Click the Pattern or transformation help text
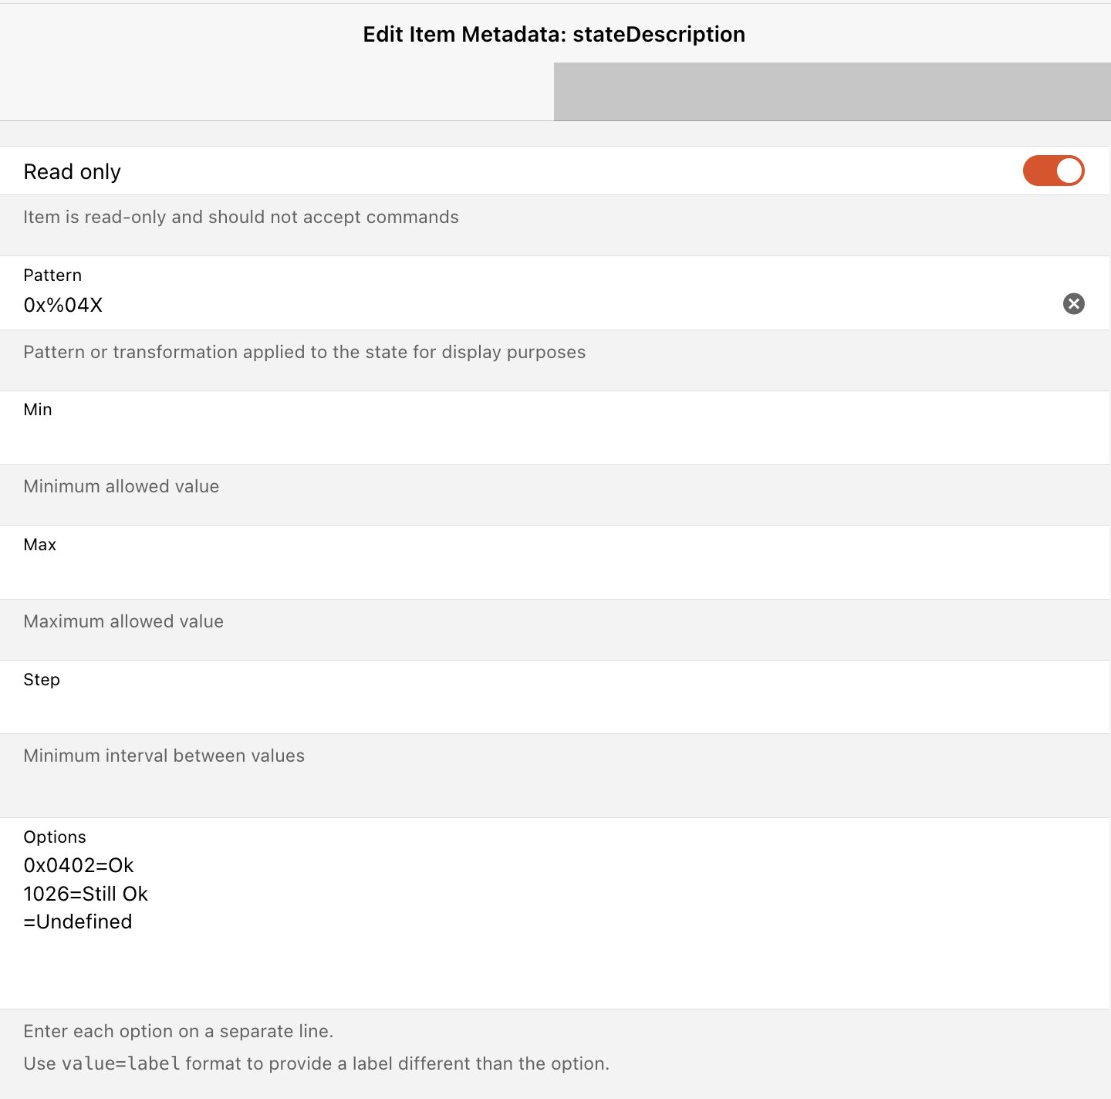 point(304,352)
